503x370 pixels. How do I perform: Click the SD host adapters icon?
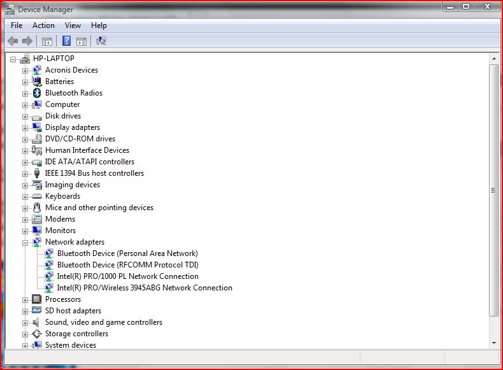pos(37,310)
